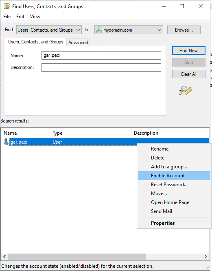Open the View menu
Image resolution: width=212 pixels, height=271 pixels.
click(x=35, y=17)
